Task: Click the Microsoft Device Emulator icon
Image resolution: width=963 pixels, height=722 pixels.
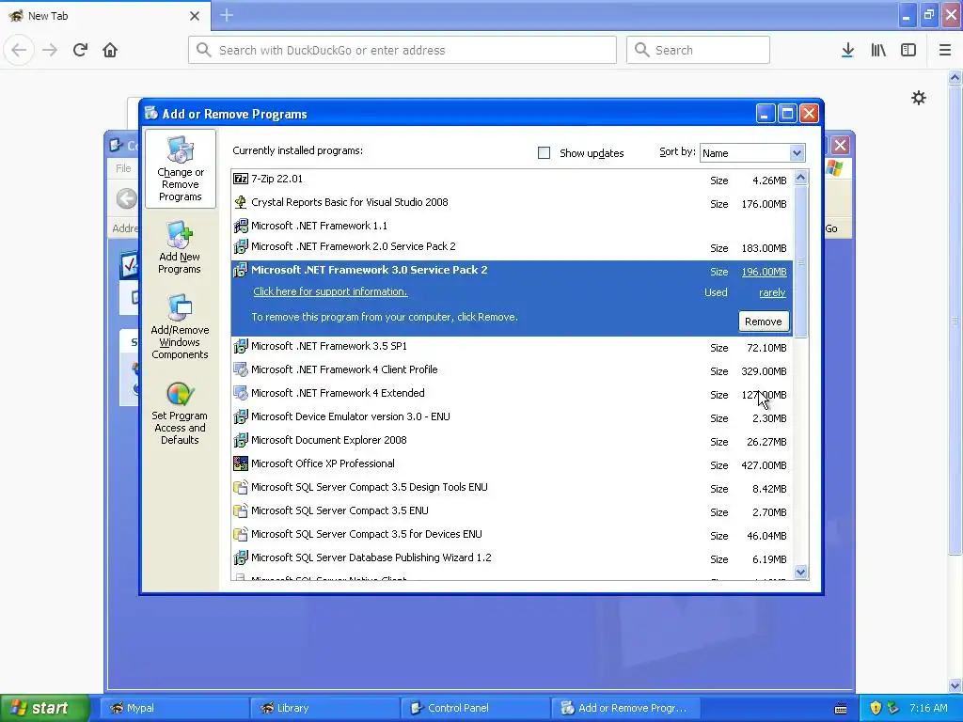Action: click(x=241, y=416)
